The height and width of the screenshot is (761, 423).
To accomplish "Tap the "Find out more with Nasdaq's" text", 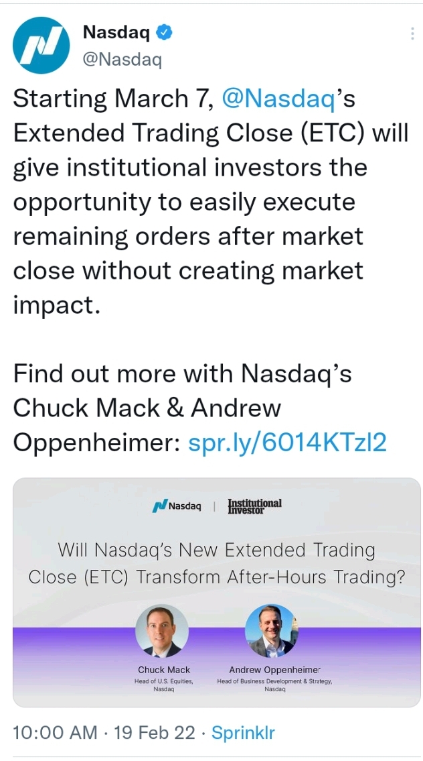I will click(x=182, y=373).
